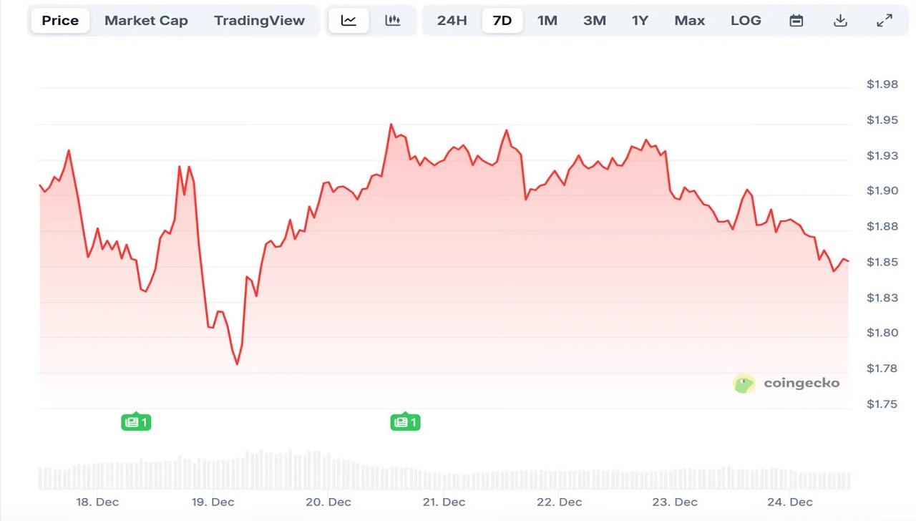
Task: Toggle LOG scale on the chart
Action: 746,20
